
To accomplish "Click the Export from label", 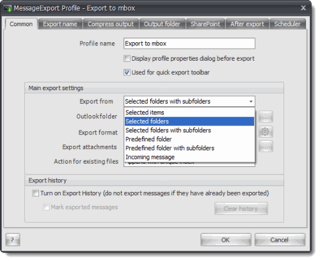I will [x=96, y=101].
